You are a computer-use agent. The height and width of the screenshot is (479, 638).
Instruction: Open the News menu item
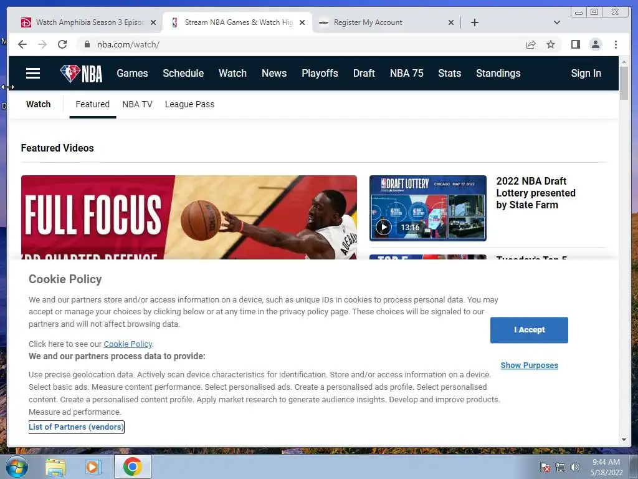click(x=274, y=74)
